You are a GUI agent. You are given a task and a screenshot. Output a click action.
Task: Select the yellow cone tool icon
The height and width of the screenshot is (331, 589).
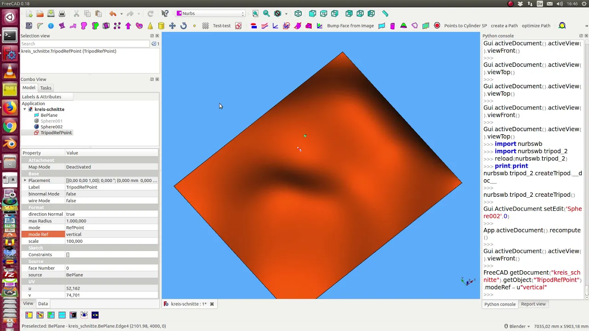(150, 26)
